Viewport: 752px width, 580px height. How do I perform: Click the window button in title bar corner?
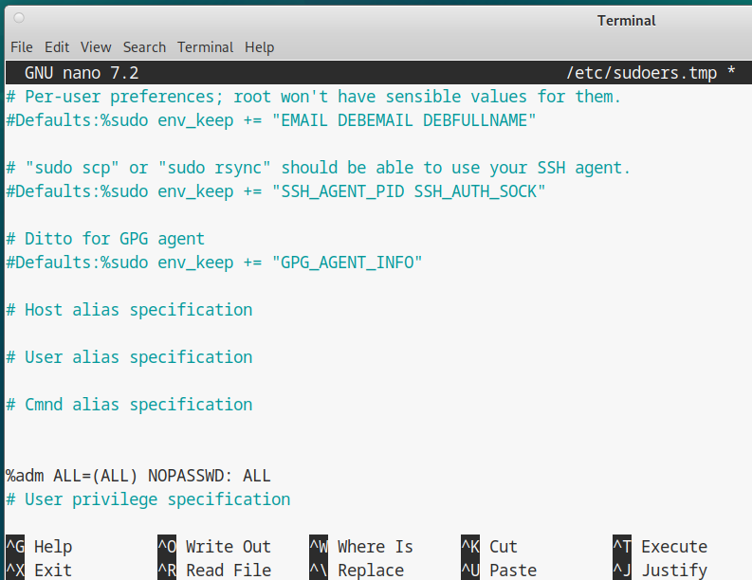click(20, 18)
